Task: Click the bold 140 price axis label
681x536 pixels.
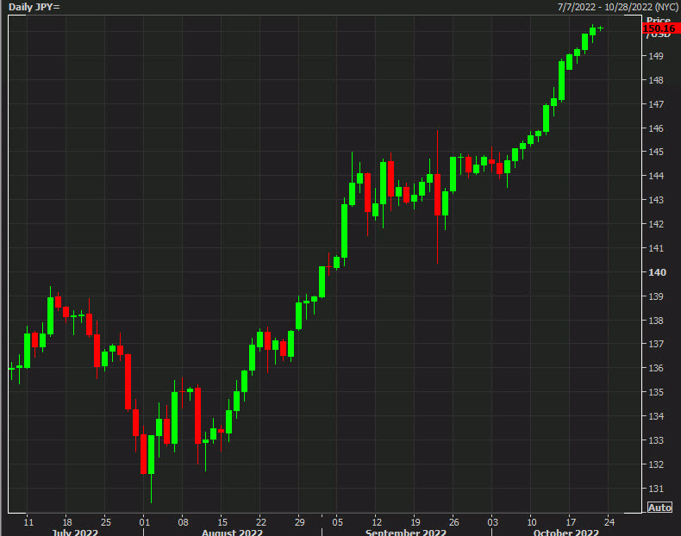Action: (657, 272)
